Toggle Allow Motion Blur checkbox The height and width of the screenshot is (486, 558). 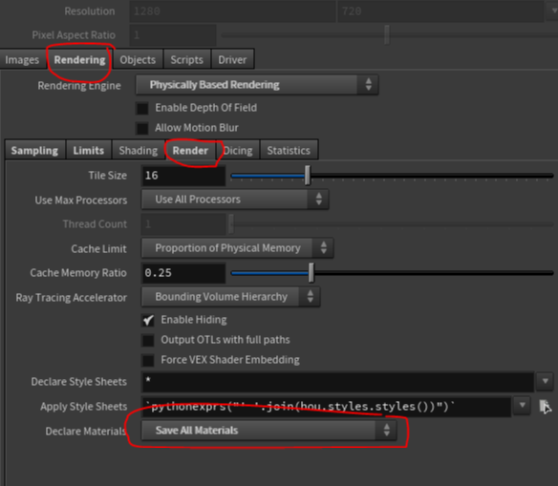[142, 128]
